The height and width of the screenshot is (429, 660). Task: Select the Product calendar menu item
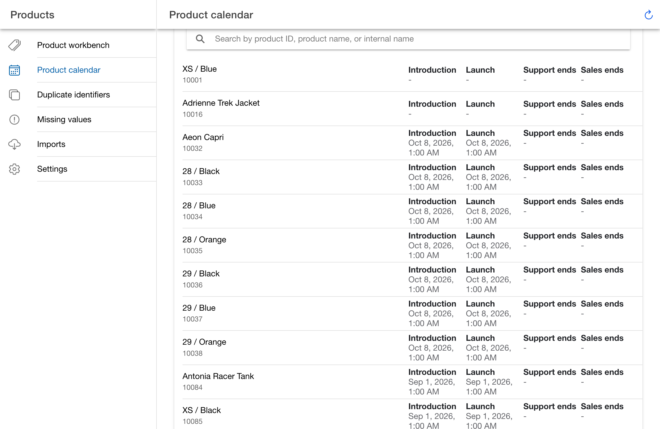click(69, 70)
